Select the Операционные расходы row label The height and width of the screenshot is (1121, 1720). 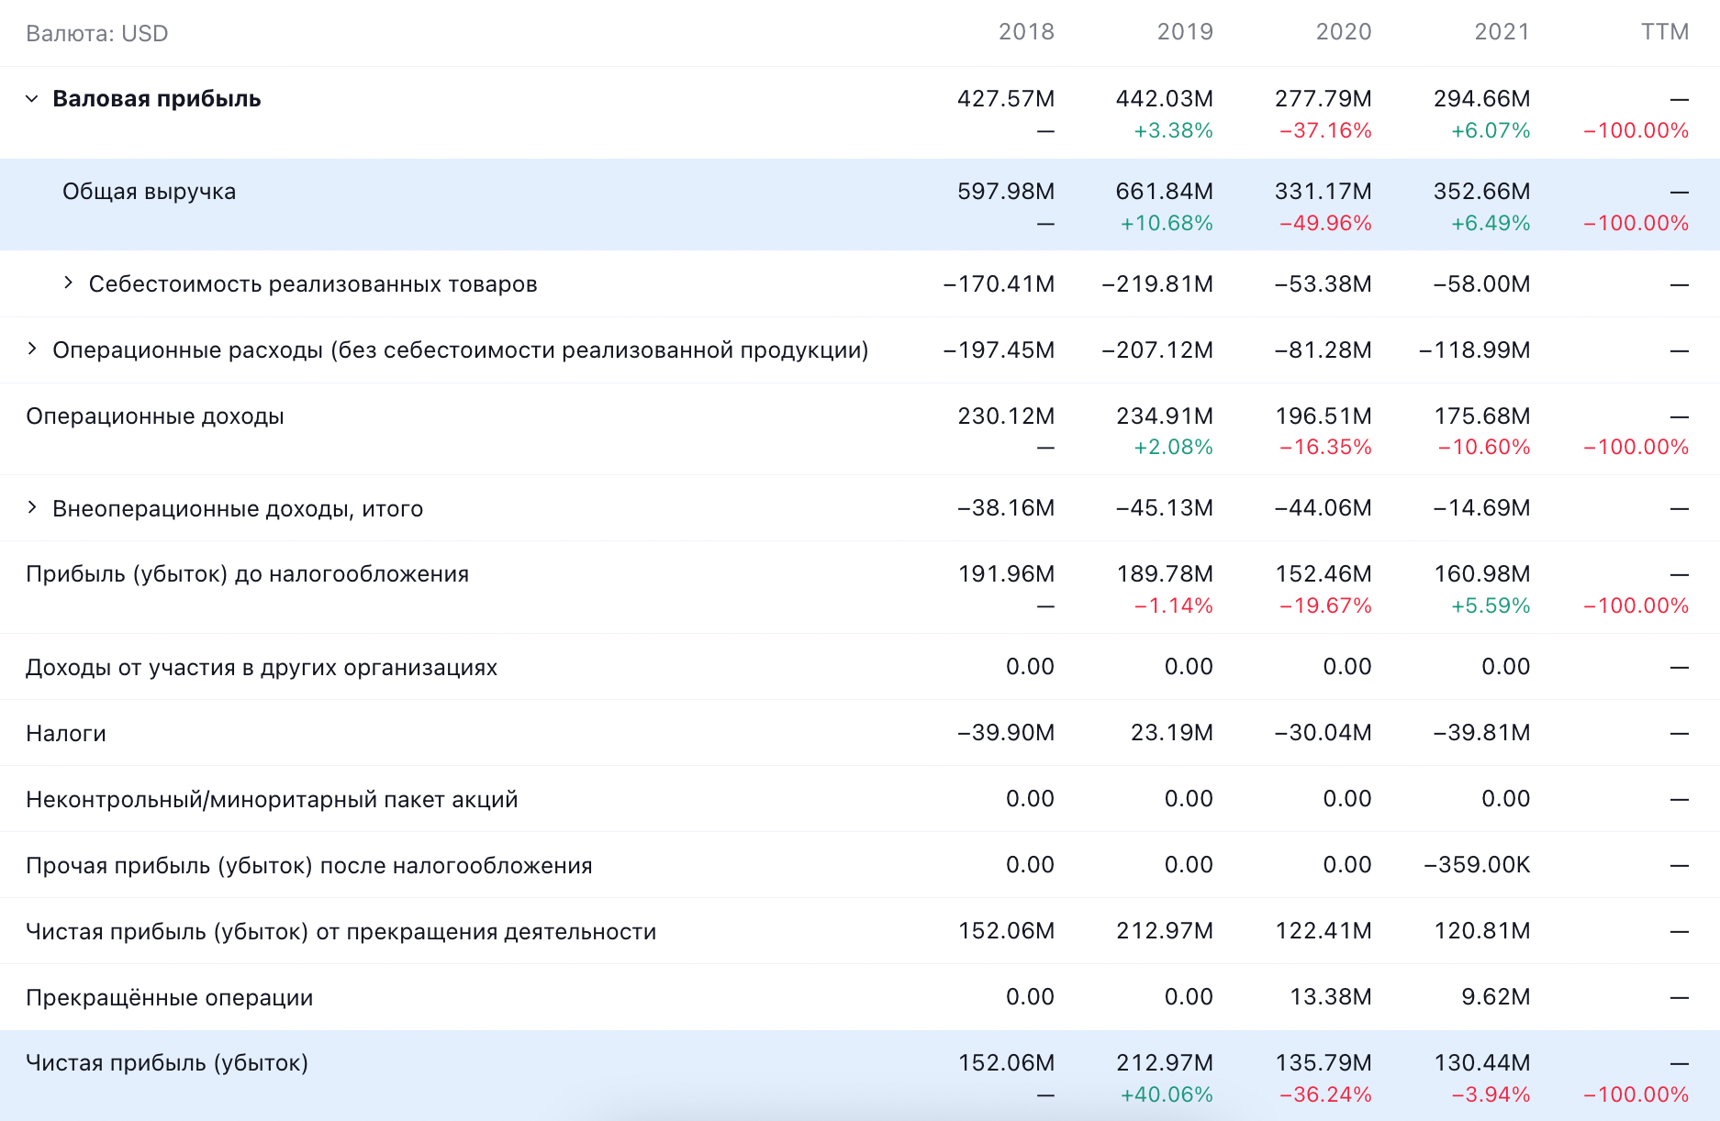[x=461, y=350]
